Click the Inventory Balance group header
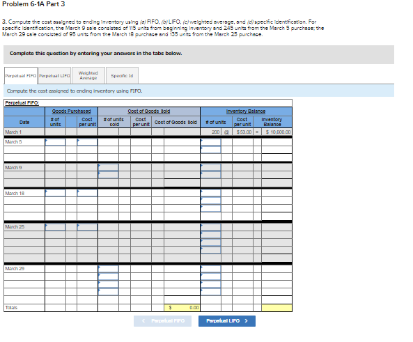413x342 pixels. point(246,111)
